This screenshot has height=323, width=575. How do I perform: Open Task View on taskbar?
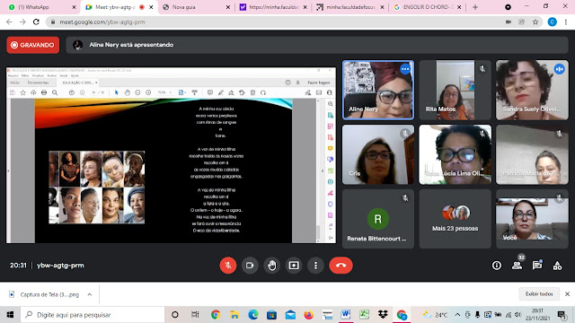point(195,315)
